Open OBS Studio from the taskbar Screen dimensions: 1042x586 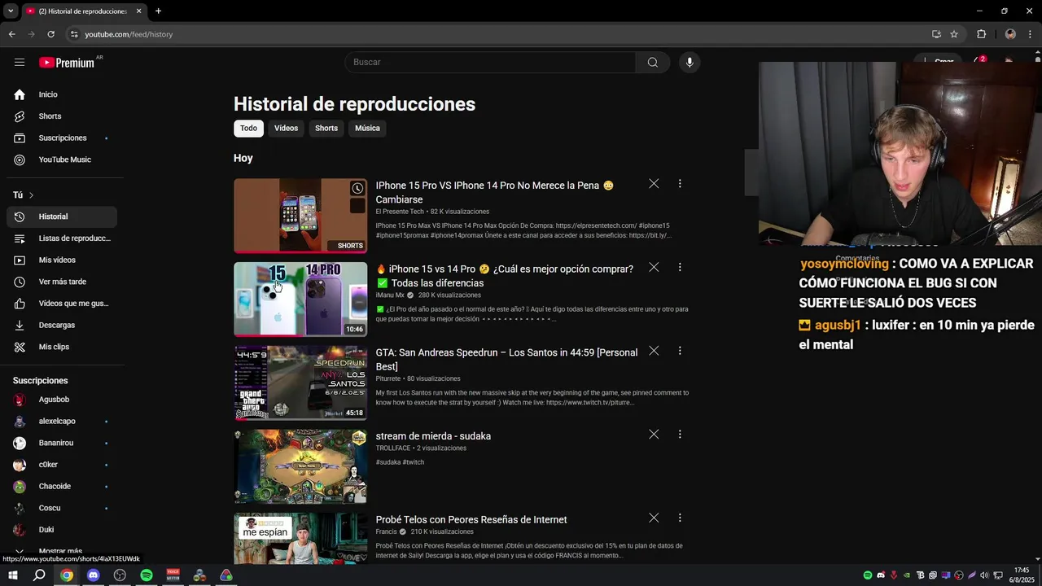(x=120, y=575)
